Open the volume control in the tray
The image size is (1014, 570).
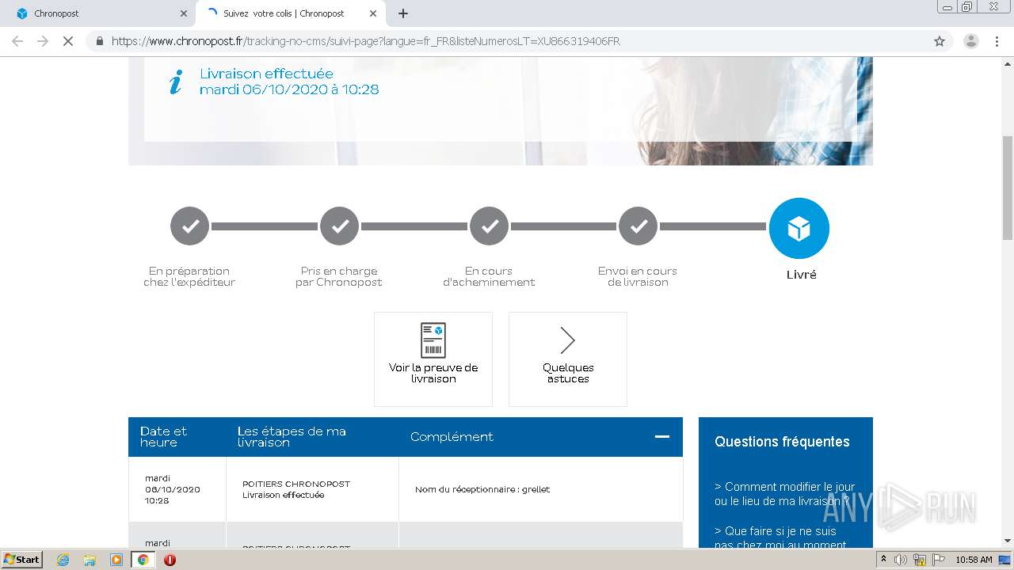point(901,560)
